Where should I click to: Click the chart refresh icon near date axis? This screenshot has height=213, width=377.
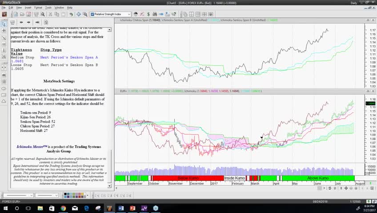(x=330, y=188)
